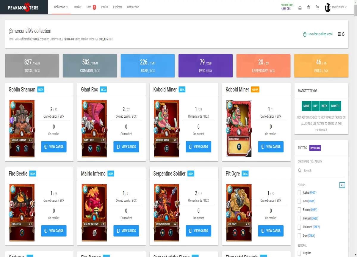Click View Cards for Malric Inferno

tap(126, 231)
